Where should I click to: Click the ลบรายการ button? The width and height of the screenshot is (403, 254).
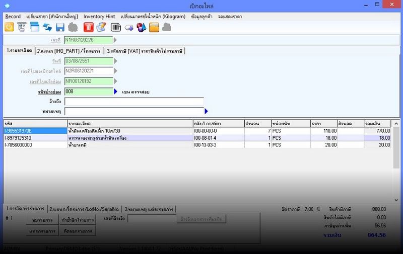pyautogui.click(x=42, y=220)
